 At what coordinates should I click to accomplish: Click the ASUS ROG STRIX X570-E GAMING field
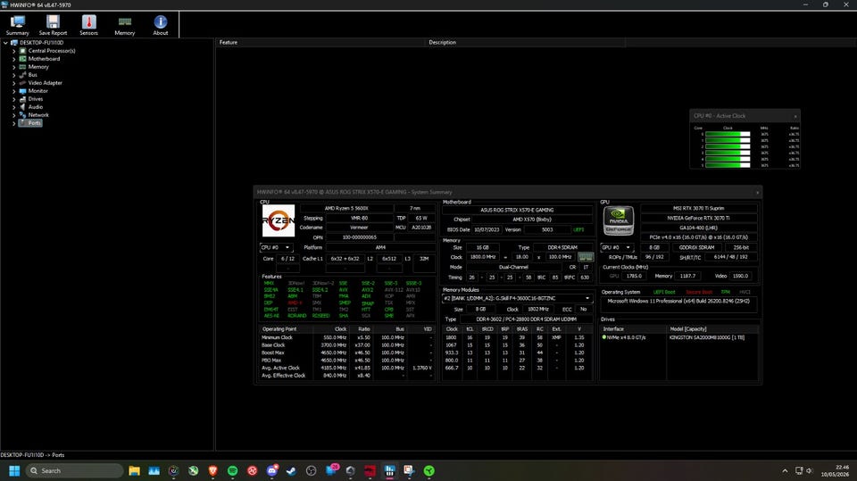tap(517, 210)
